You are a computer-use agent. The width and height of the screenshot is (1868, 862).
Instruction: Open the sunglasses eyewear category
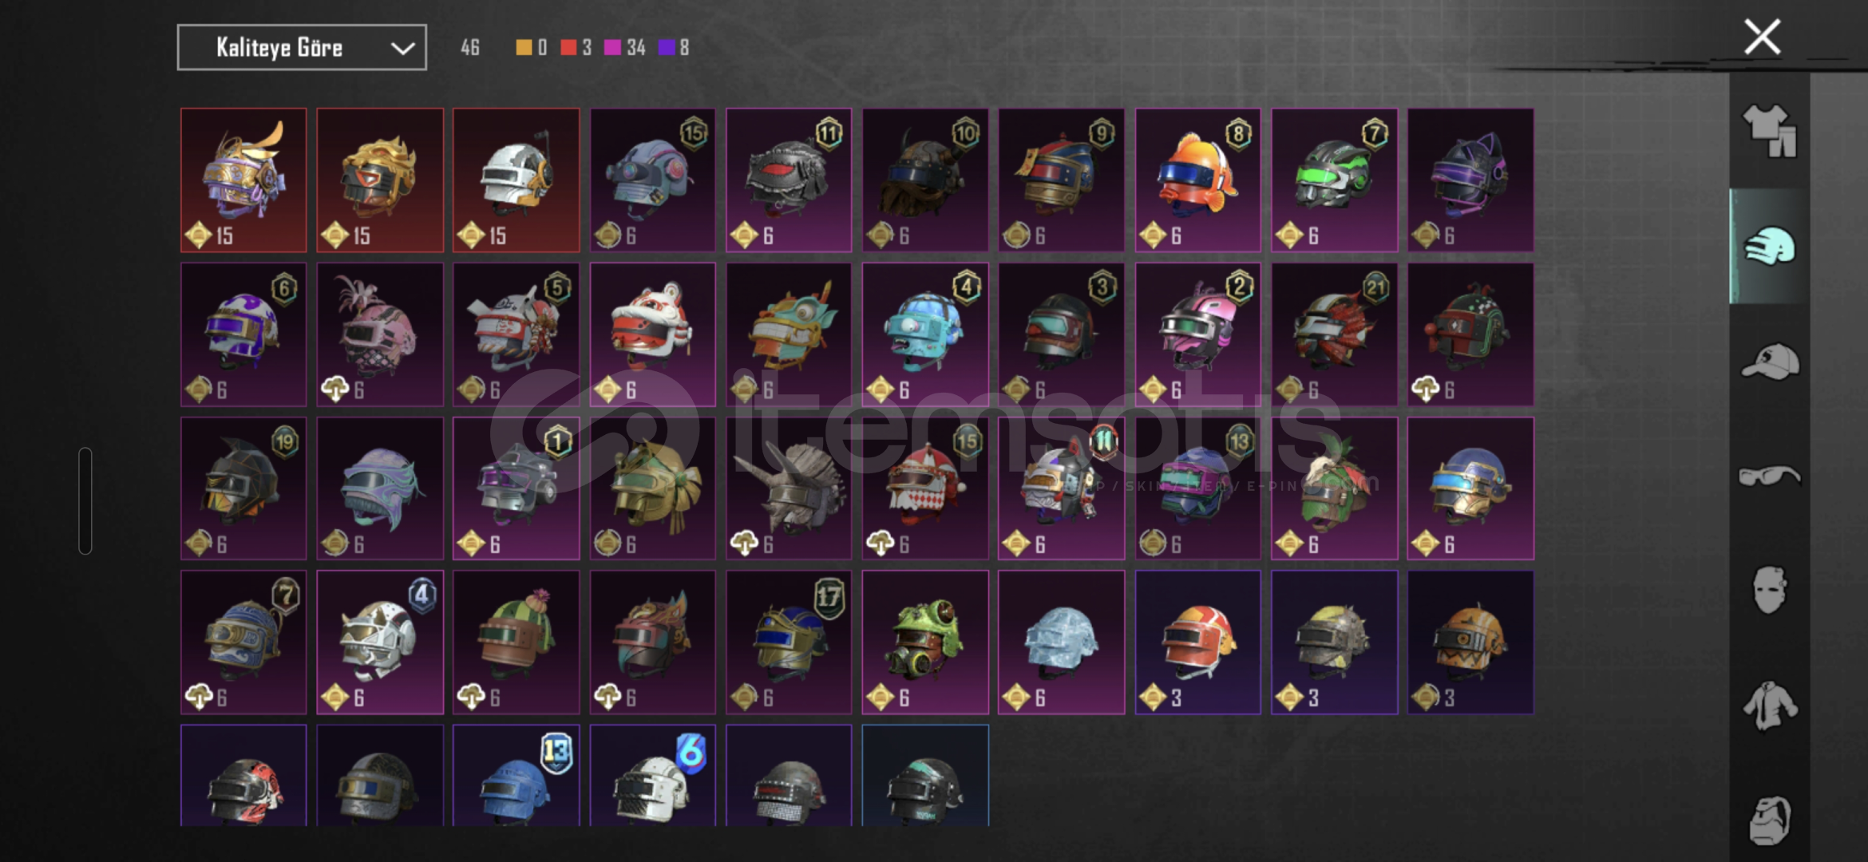pos(1769,476)
